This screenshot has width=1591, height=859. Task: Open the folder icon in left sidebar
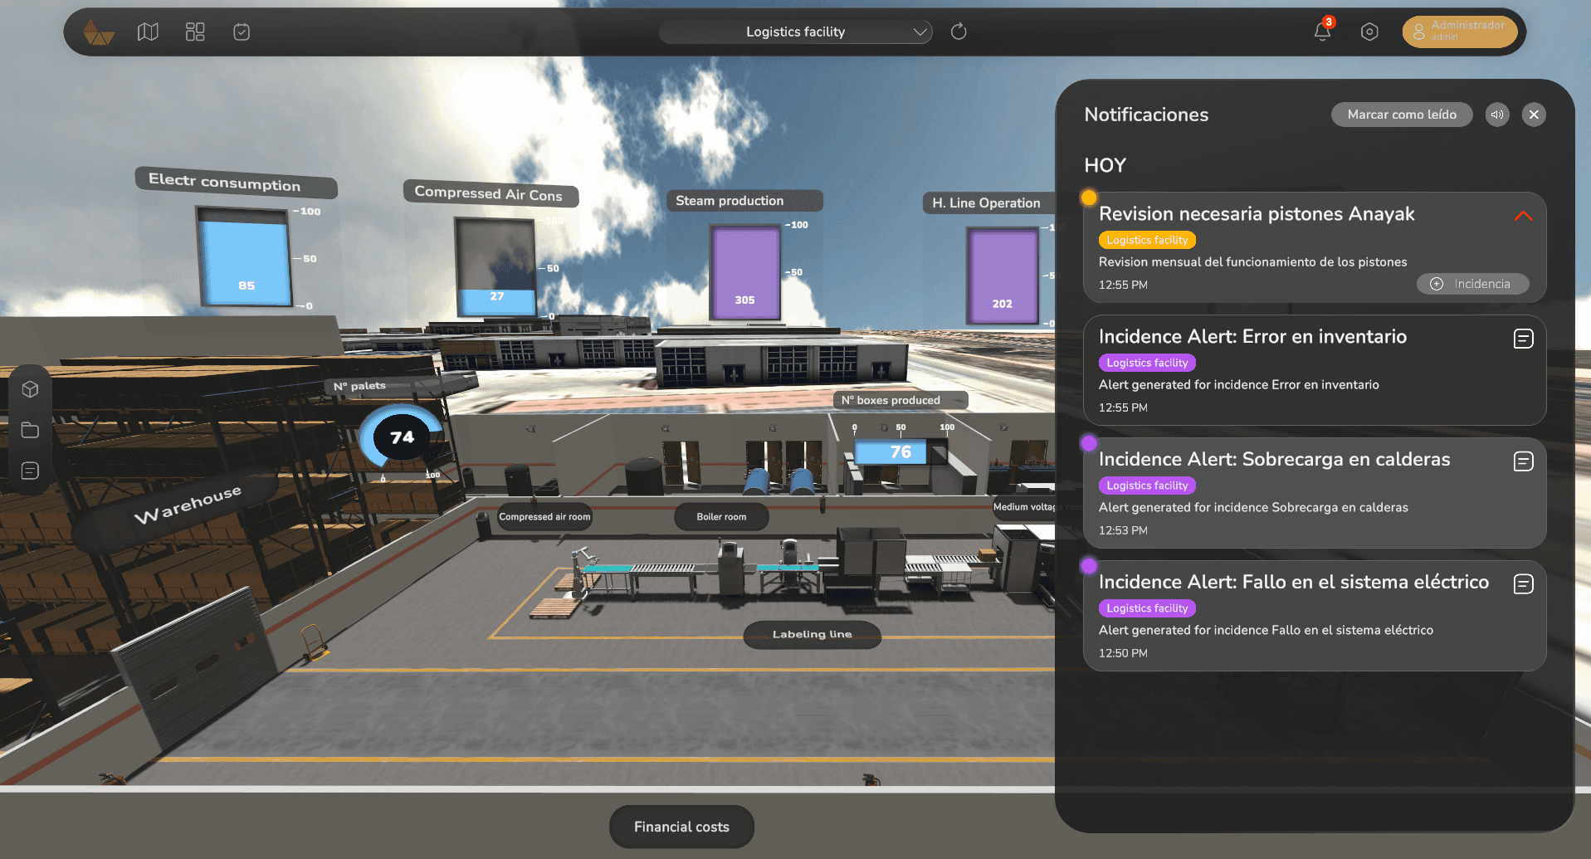click(30, 430)
